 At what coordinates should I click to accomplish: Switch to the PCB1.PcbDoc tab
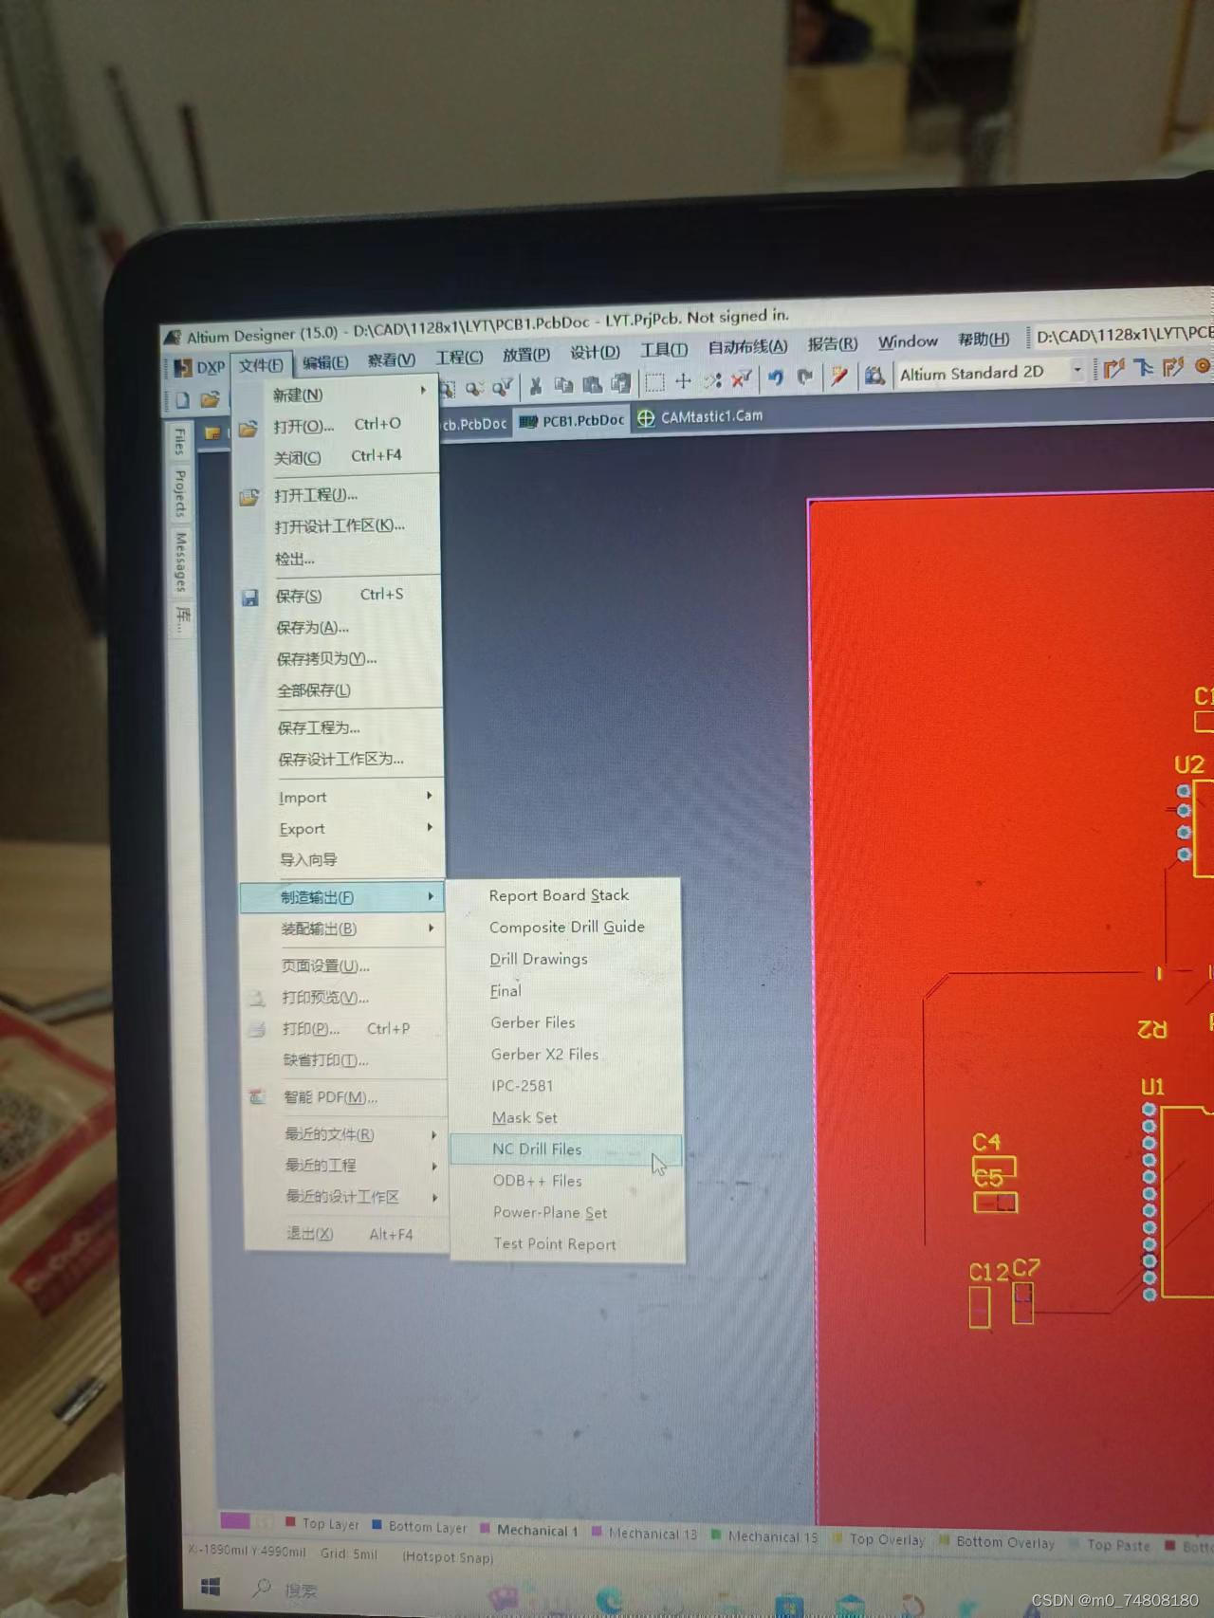[x=572, y=420]
